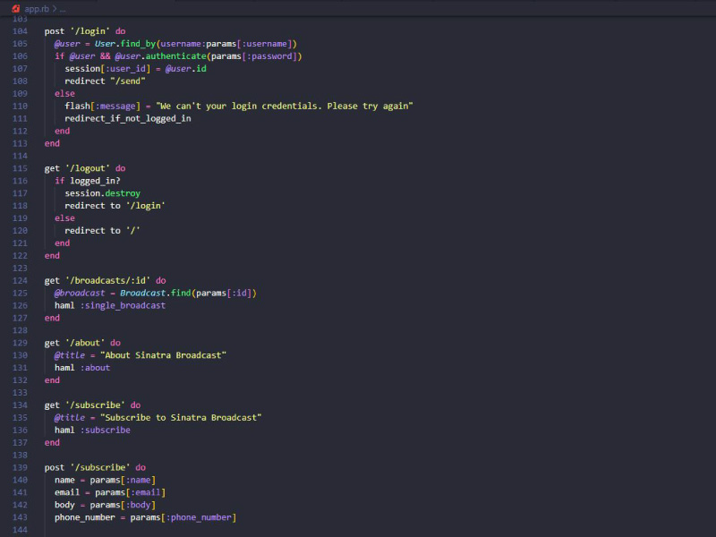The width and height of the screenshot is (716, 537).
Task: Click the end keyword on line 113
Action: [x=52, y=143]
